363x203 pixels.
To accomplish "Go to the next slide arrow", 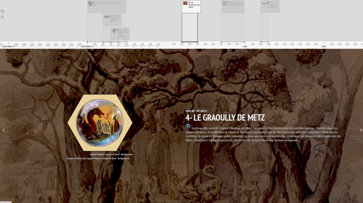I will (361, 130).
